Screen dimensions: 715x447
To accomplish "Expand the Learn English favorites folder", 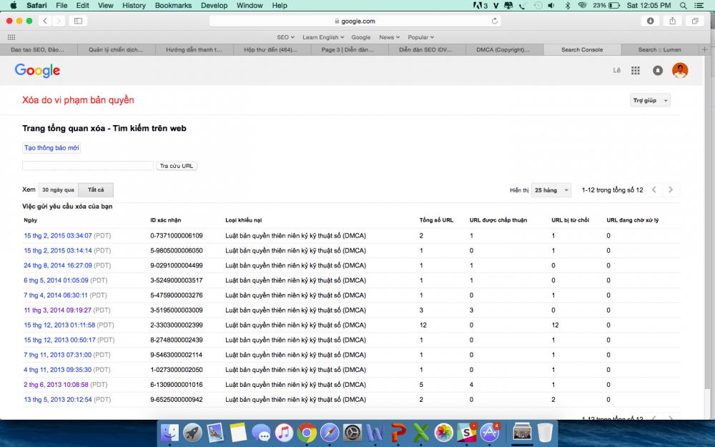I will click(x=323, y=37).
